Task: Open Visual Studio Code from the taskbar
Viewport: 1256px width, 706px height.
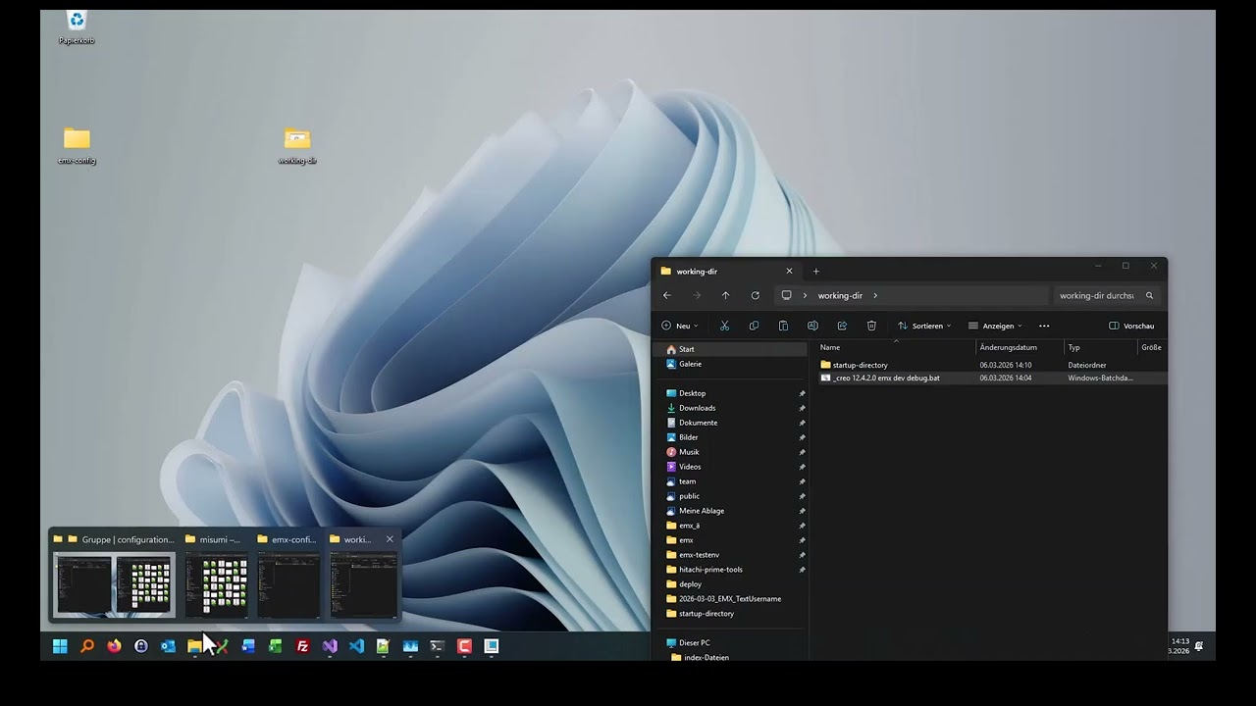Action: 356,646
